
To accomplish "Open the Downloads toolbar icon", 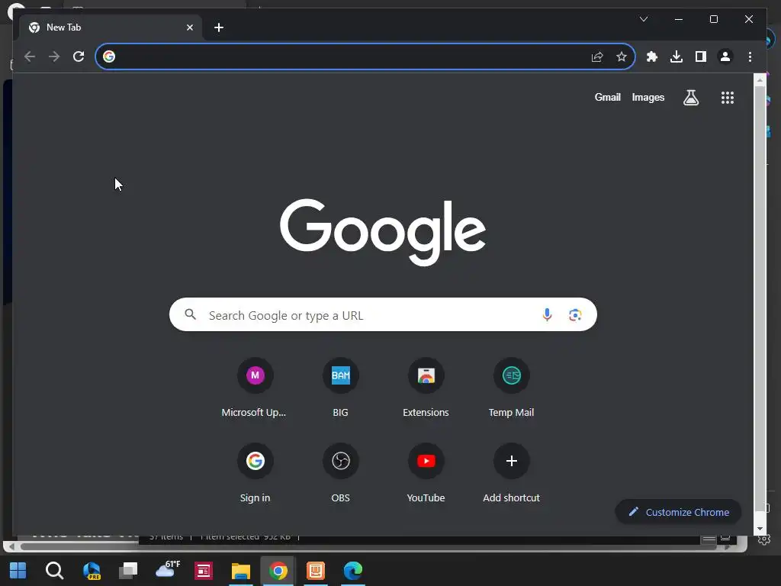I will pyautogui.click(x=676, y=56).
